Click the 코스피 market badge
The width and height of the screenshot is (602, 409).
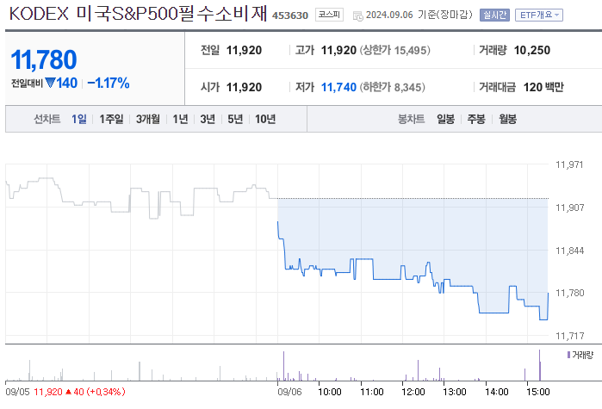tap(329, 15)
